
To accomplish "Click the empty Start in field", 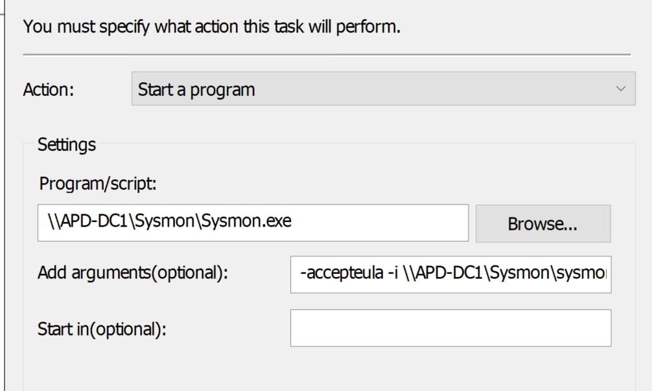I will [450, 328].
